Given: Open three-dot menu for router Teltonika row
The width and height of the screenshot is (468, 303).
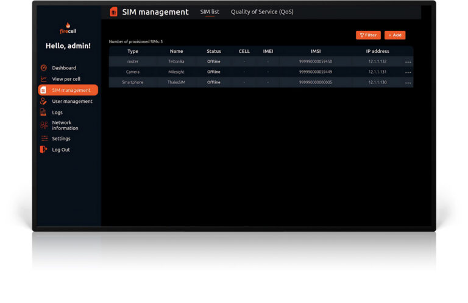Looking at the screenshot, I should tap(408, 62).
